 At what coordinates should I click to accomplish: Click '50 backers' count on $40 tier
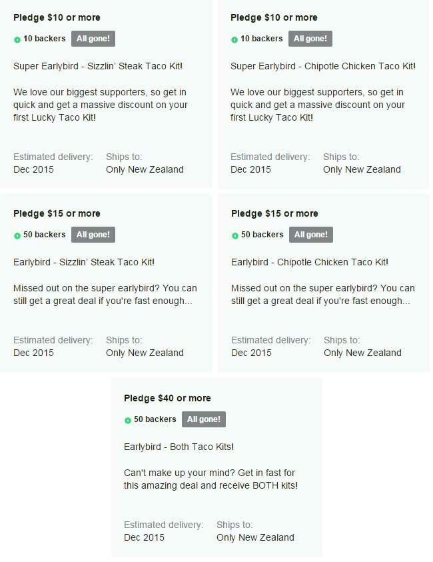click(155, 419)
